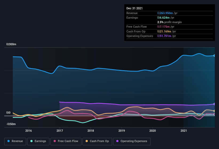The height and width of the screenshot is (149, 219).
Task: Toggle the Revenue legend button
Action: (15, 141)
